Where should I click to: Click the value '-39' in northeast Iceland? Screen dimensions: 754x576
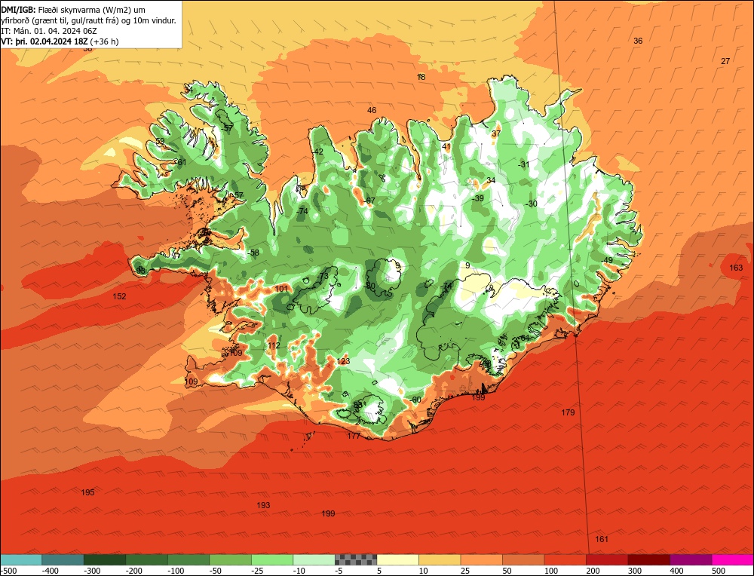click(x=477, y=198)
